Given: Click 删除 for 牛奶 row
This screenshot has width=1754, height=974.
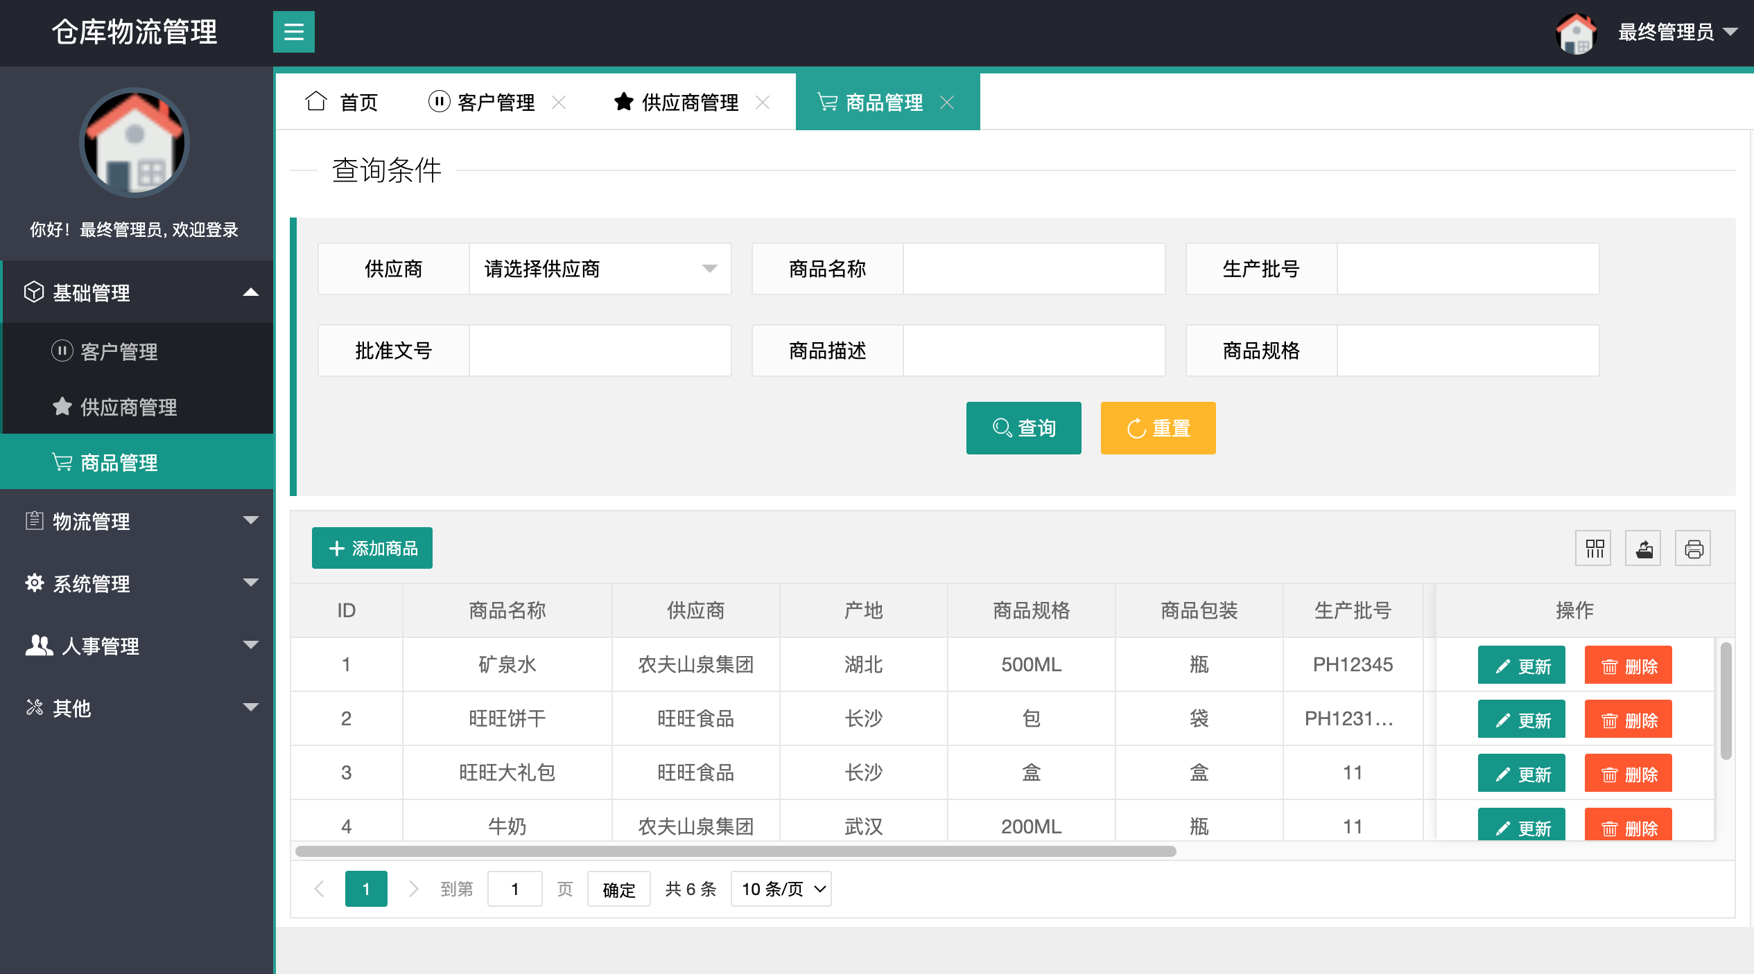Looking at the screenshot, I should pyautogui.click(x=1628, y=825).
